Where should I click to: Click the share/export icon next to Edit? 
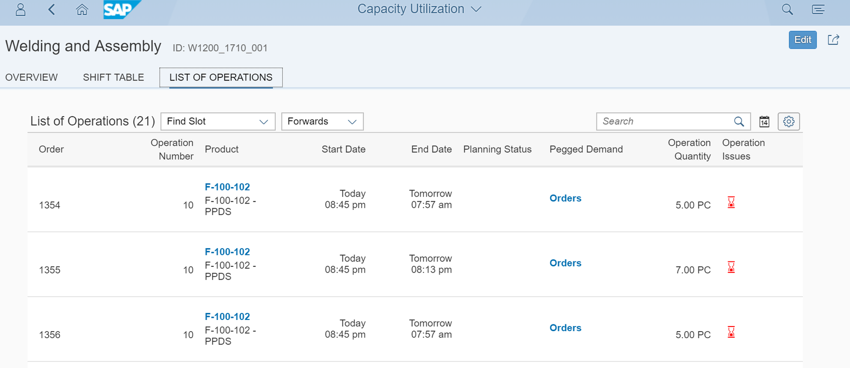coord(833,40)
